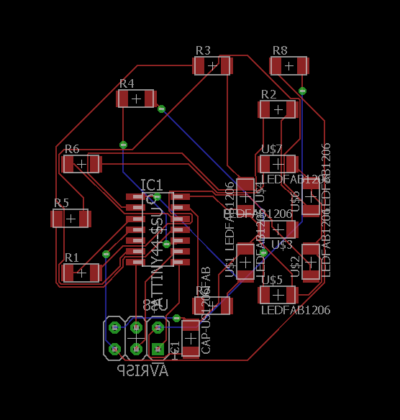
Task: Select resistor R1 footprint
Action: [82, 273]
